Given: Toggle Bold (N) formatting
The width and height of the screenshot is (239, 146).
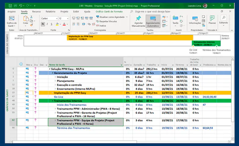Looking at the screenshot, I should click(43, 24).
